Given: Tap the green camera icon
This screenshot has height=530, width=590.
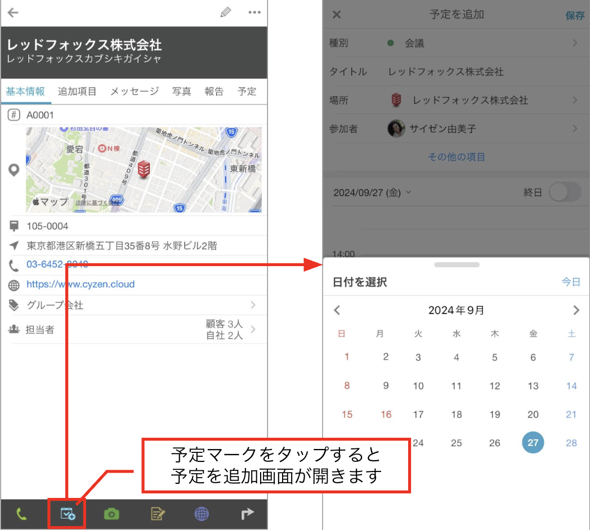Looking at the screenshot, I should 111,514.
